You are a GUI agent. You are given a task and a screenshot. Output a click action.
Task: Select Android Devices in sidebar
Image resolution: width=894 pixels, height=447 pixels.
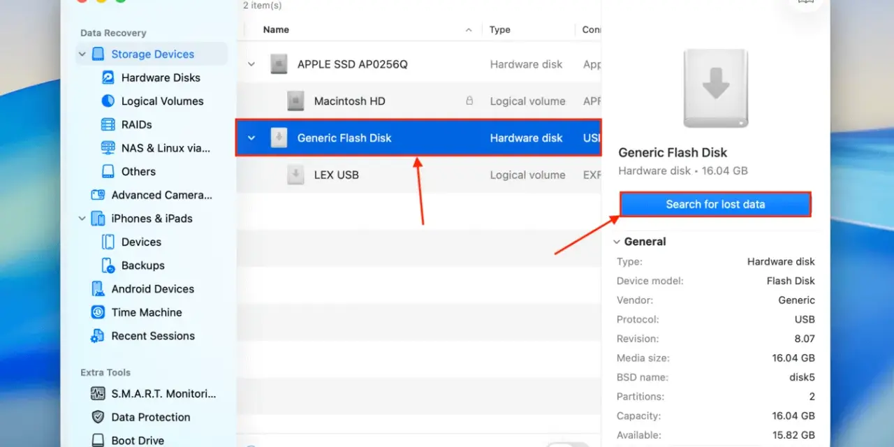[x=152, y=289]
